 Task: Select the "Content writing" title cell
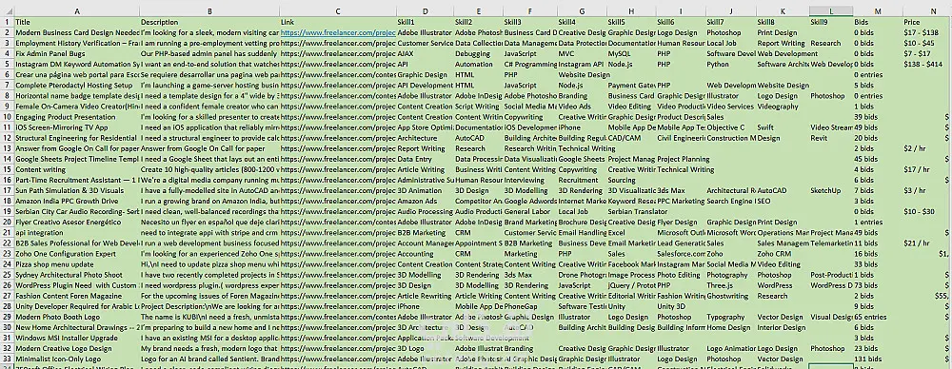(77, 170)
